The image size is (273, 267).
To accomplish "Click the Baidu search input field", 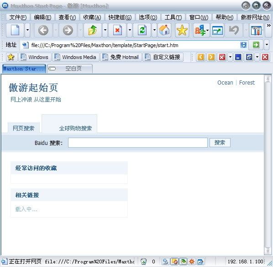I will (x=138, y=143).
